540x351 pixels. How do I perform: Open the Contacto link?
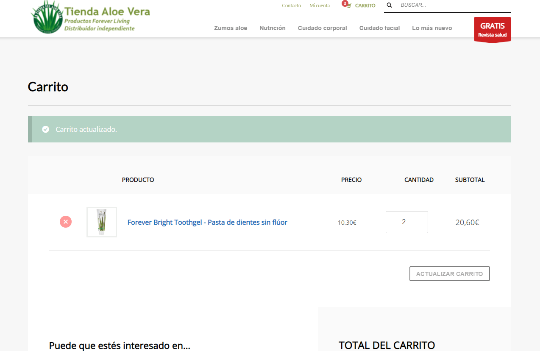click(x=292, y=6)
